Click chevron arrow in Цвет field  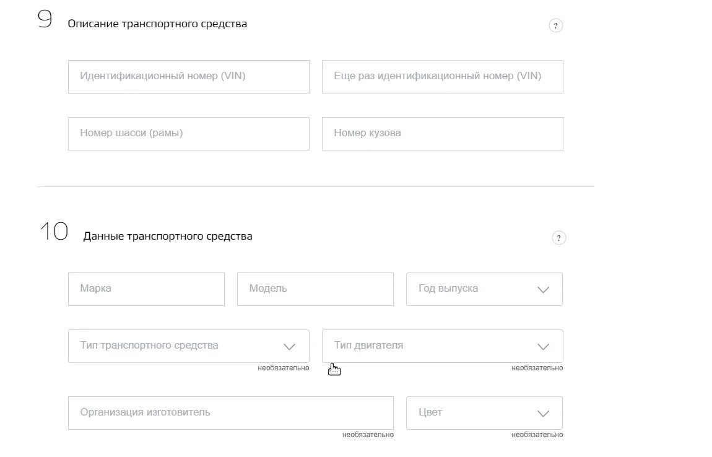pyautogui.click(x=543, y=413)
